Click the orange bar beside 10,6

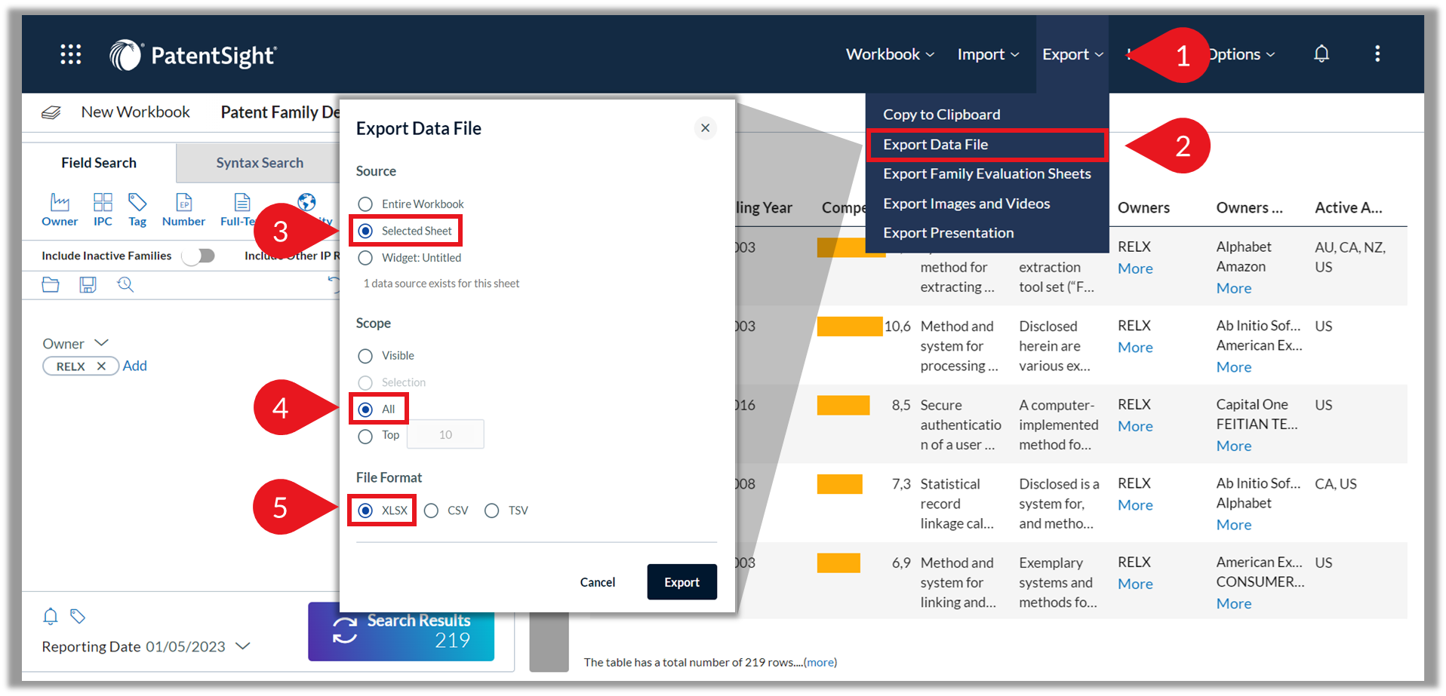(x=850, y=327)
